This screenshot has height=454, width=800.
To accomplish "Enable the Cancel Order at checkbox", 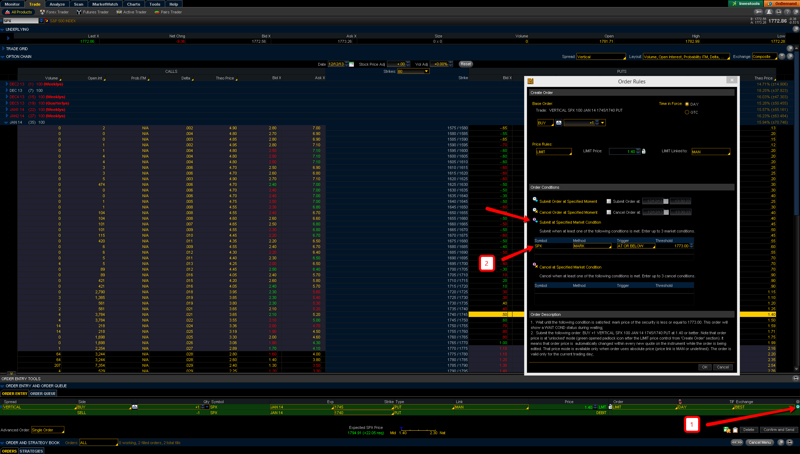I will (609, 212).
